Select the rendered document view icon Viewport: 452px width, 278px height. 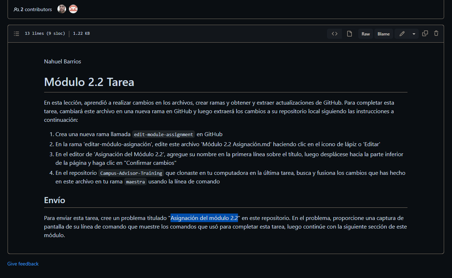point(349,33)
